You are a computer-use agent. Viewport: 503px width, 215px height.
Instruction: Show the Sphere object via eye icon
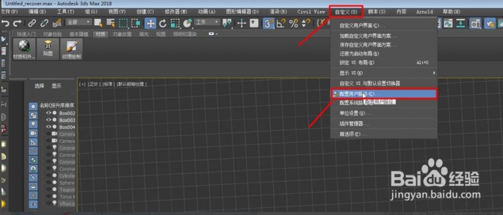pos(49,183)
